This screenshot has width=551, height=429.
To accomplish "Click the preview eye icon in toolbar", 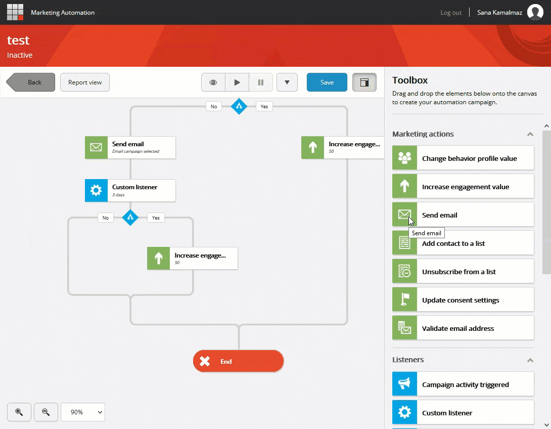I will pos(213,82).
